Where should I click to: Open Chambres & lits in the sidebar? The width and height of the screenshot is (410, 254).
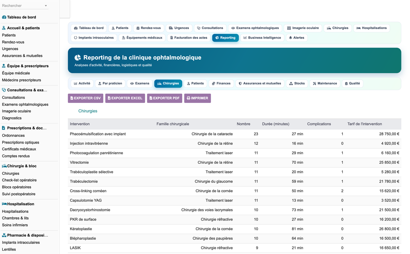point(15,218)
